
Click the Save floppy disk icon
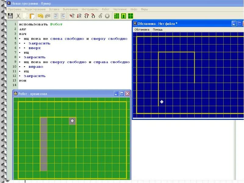[x=10, y=16]
